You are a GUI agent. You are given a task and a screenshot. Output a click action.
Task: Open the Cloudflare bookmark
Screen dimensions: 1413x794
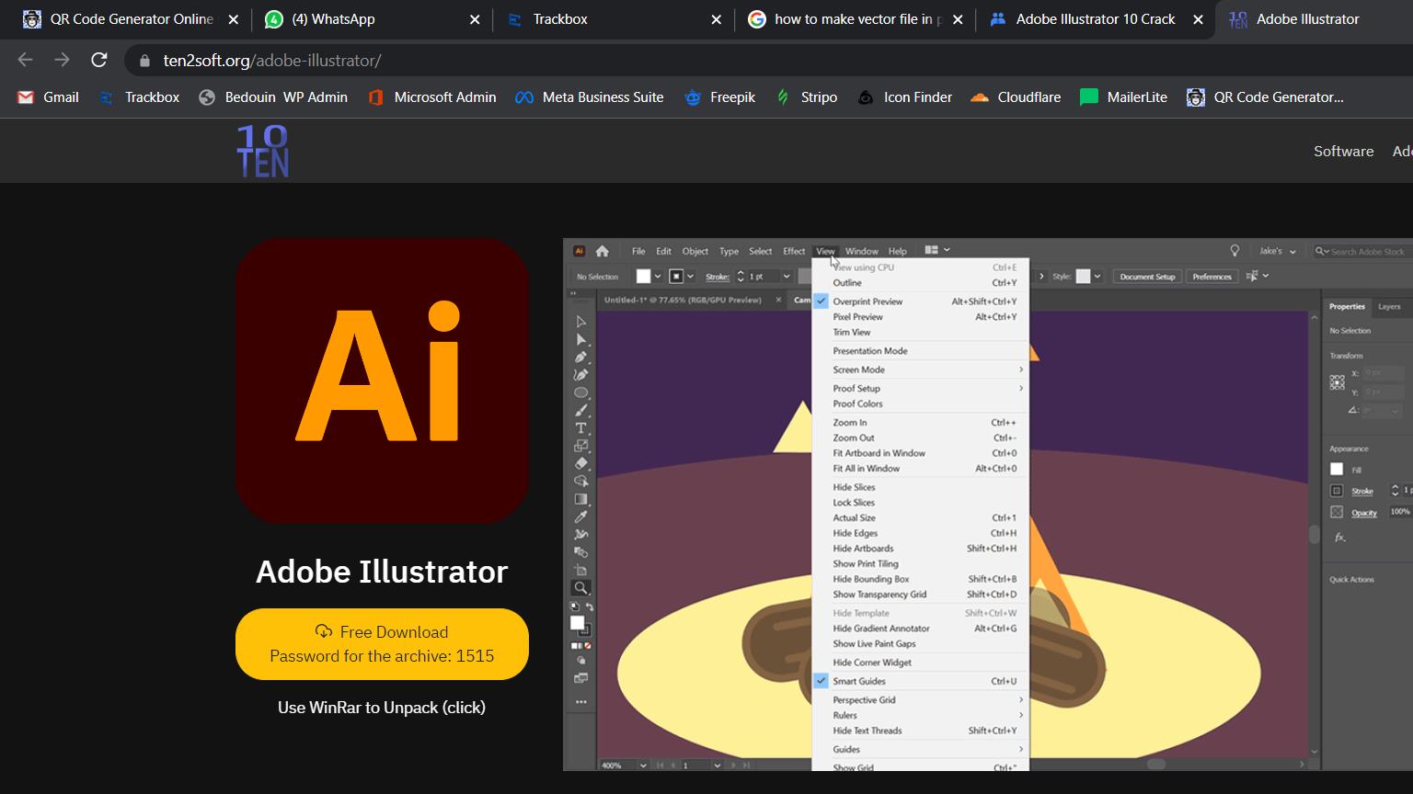pos(1016,97)
